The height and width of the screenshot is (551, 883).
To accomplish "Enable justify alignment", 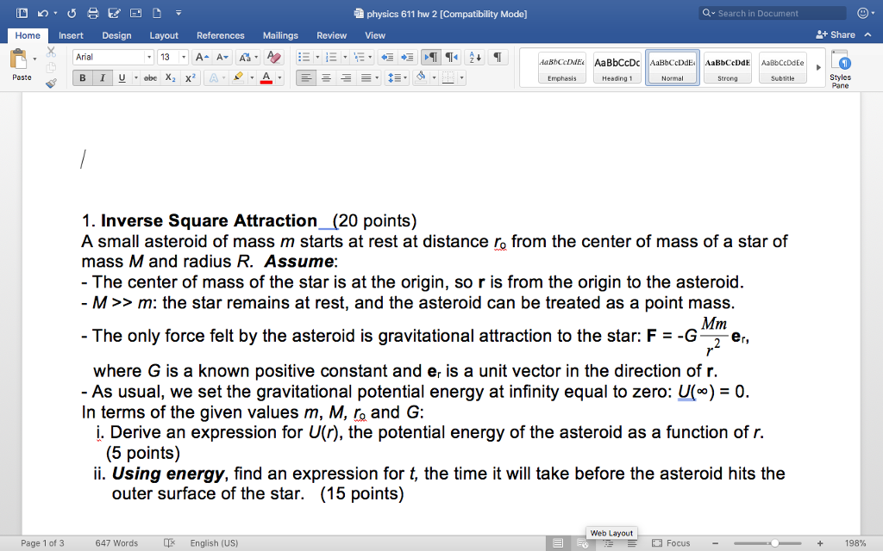I will click(366, 78).
